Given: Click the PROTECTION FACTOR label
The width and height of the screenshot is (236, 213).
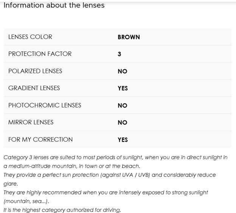Looking at the screenshot, I should pos(40,54).
